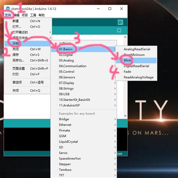Open the 文件 menu

pyautogui.click(x=8, y=15)
